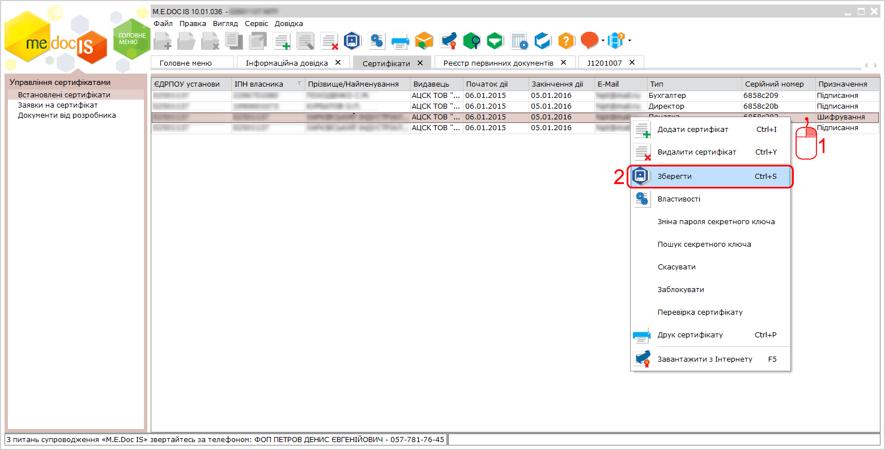Click the orange question mark help icon

point(567,41)
